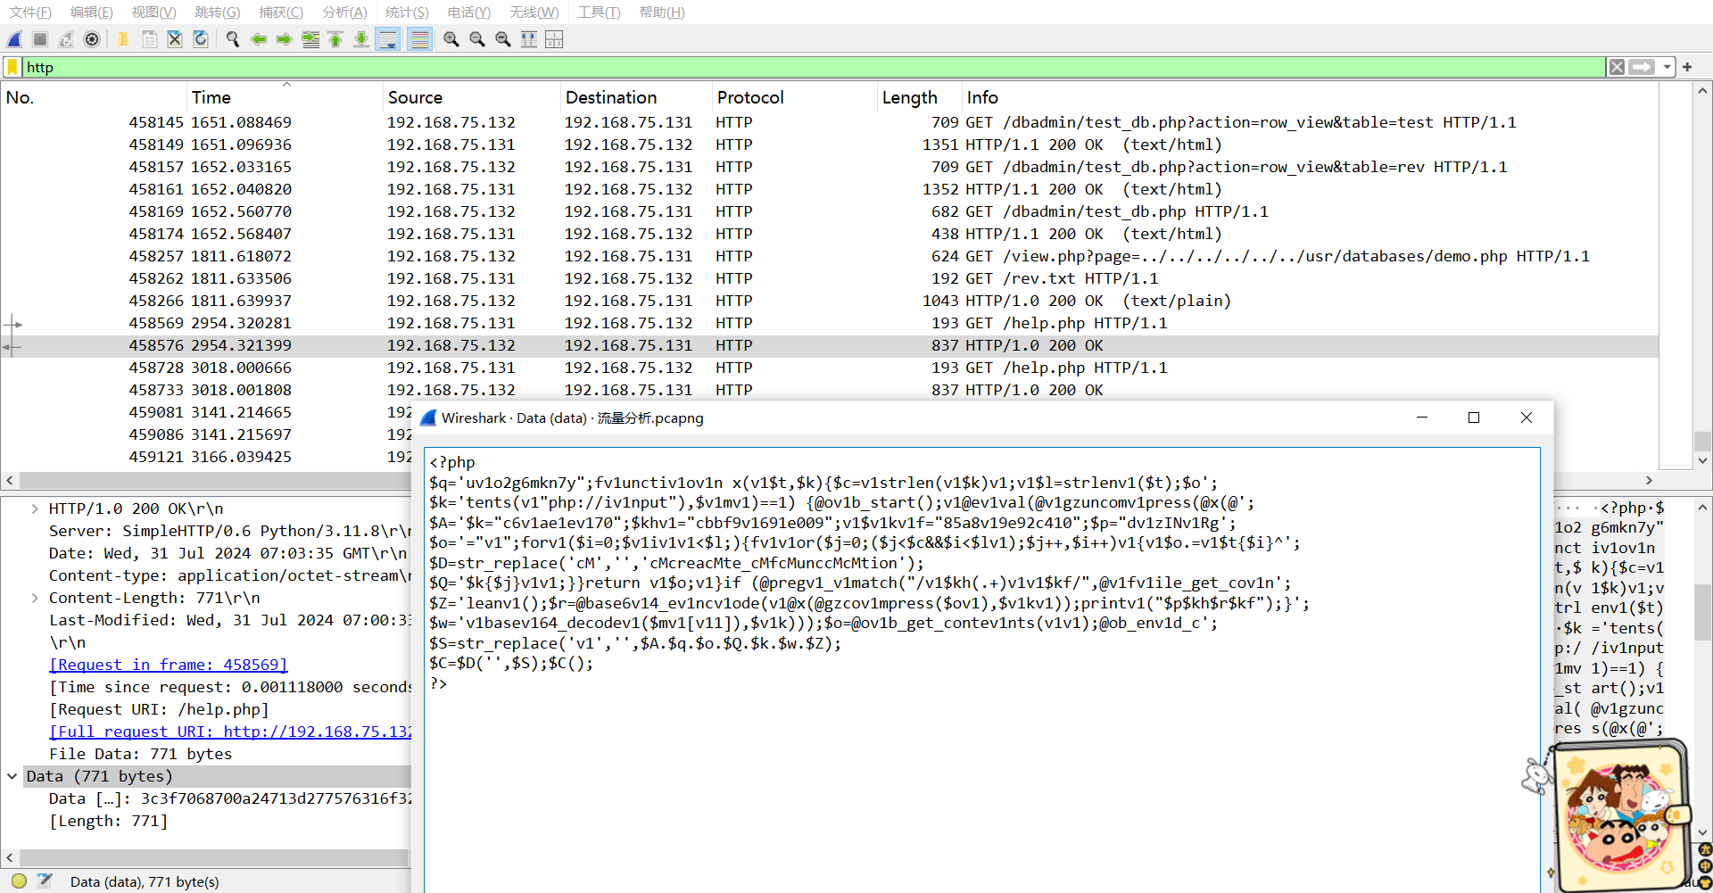Apply the display filter
The height and width of the screenshot is (893, 1713).
(x=1642, y=67)
